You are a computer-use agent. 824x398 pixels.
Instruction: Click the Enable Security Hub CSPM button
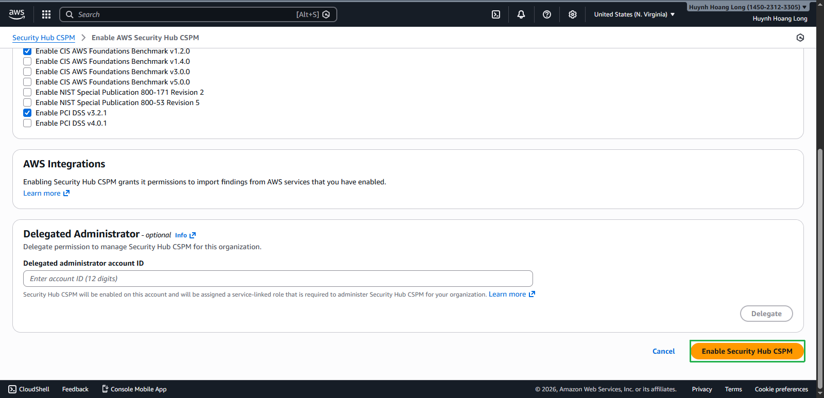click(747, 351)
